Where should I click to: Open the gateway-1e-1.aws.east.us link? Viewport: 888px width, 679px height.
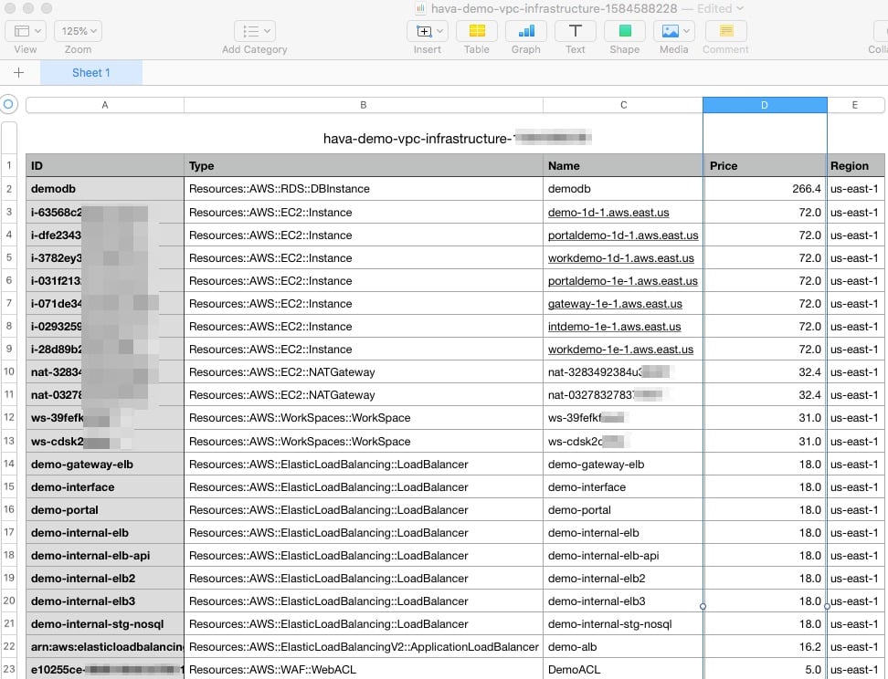(x=614, y=304)
